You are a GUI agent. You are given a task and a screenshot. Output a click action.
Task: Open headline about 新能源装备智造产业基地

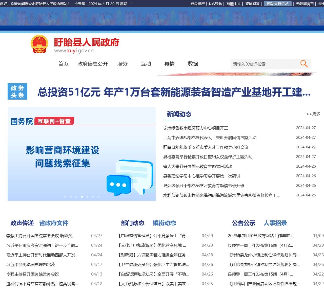coord(174,92)
